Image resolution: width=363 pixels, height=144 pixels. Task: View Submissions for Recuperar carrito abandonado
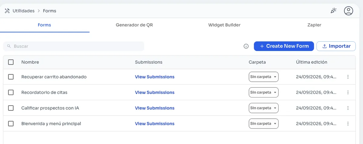155,77
